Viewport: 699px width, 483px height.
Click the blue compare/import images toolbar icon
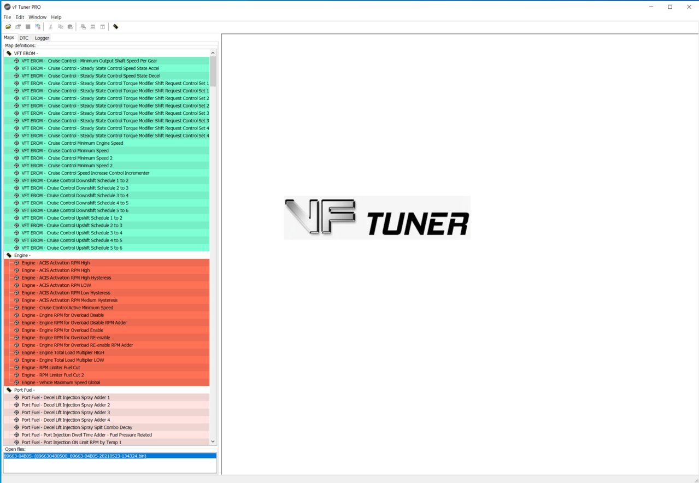click(38, 27)
